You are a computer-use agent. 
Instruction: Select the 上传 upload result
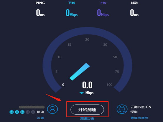point(103,13)
